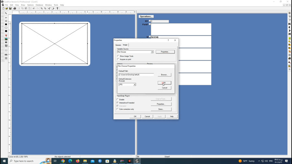Screen dimensions: 292x164
Task: Open Chrome from the taskbar
Action: pyautogui.click(x=63, y=161)
